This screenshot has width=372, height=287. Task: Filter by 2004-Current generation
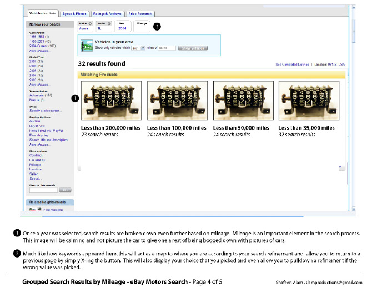click(38, 46)
